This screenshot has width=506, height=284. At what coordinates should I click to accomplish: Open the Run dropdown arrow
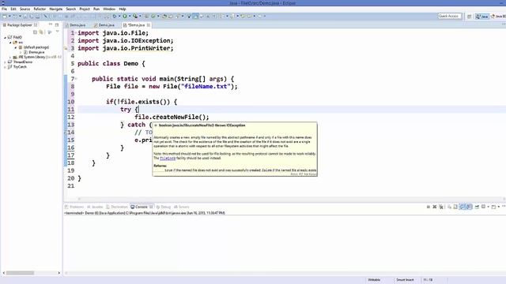click(130, 16)
